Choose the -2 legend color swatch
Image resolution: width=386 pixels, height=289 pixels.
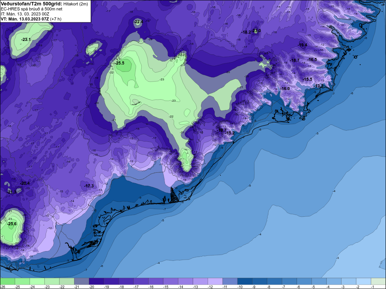(x=364, y=281)
